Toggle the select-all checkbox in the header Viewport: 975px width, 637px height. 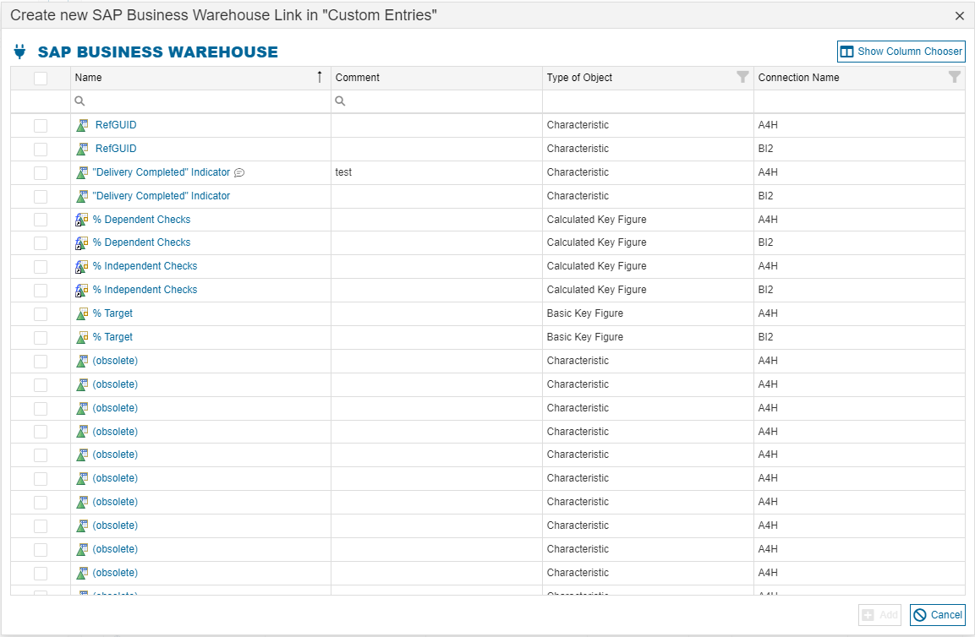point(41,78)
